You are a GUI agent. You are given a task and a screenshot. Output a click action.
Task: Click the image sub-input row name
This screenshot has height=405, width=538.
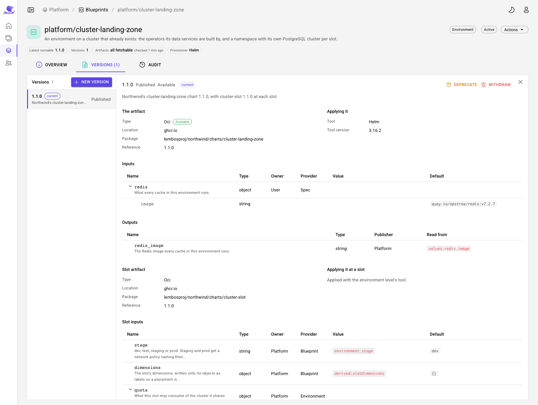click(x=147, y=204)
